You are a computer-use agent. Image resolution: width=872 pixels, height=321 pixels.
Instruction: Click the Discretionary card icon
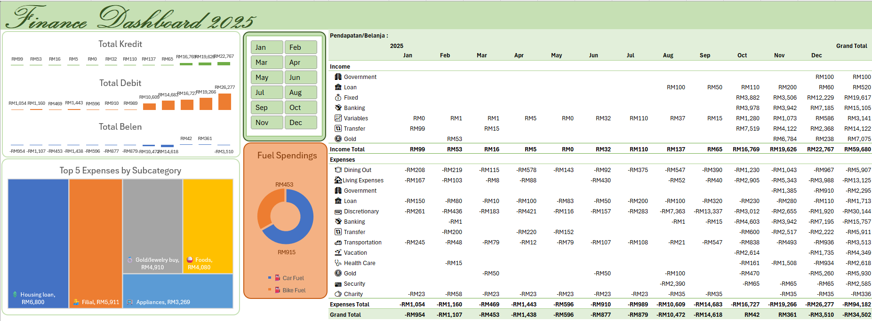point(338,211)
